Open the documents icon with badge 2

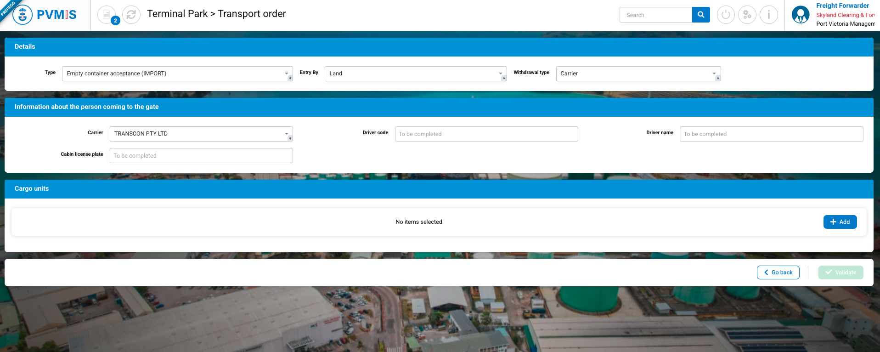pos(107,15)
